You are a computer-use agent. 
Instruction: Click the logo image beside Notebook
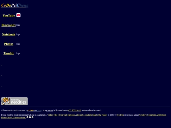pyautogui.click(x=18, y=34)
